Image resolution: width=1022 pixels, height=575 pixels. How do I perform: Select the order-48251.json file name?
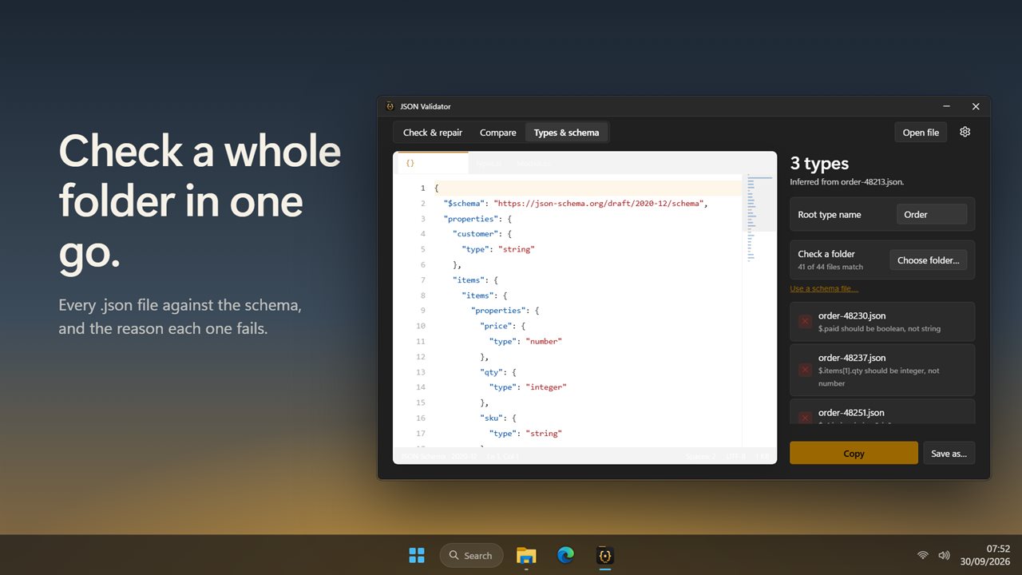[x=851, y=413]
